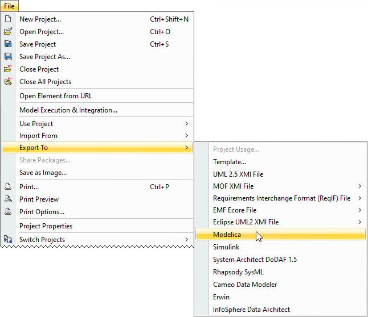This screenshot has height=317, width=368.
Task: Open the File menu
Action: coord(9,6)
